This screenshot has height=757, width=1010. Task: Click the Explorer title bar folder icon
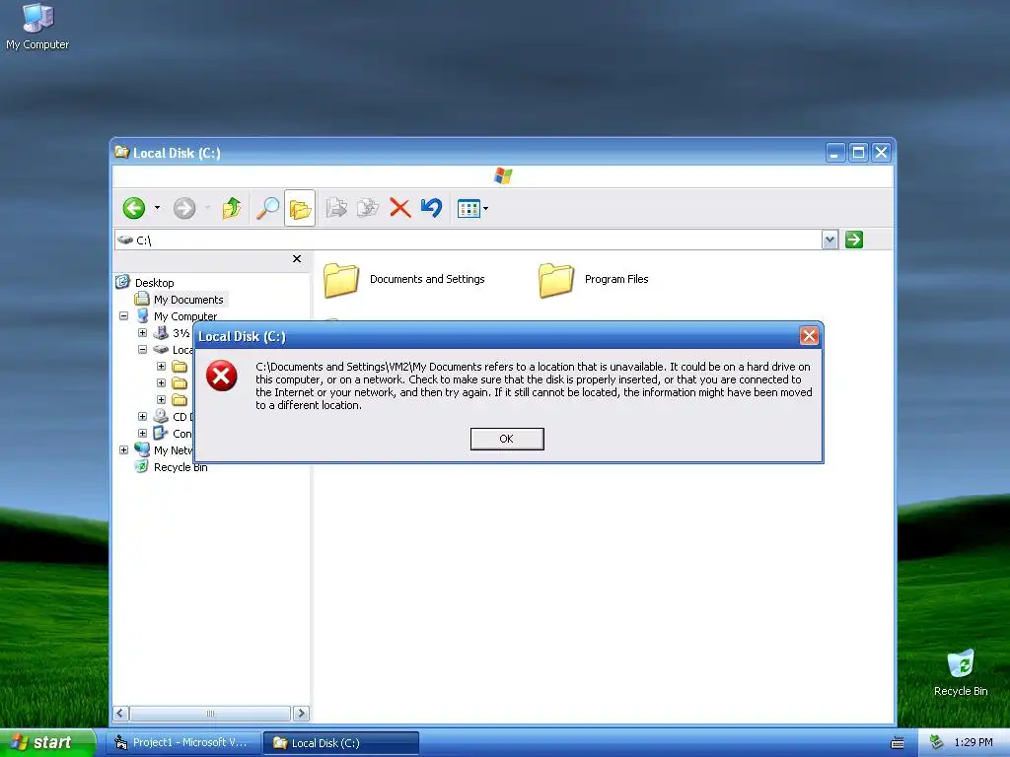pos(121,152)
